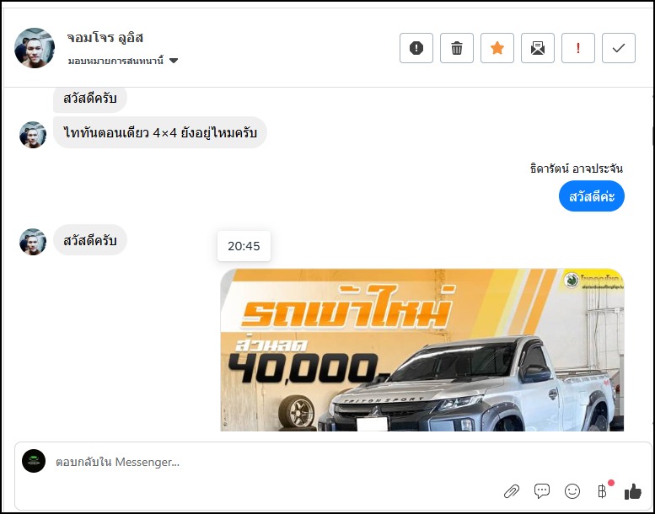Click the dropdown arrow next to assign conversation
The width and height of the screenshot is (655, 514).
pyautogui.click(x=174, y=61)
